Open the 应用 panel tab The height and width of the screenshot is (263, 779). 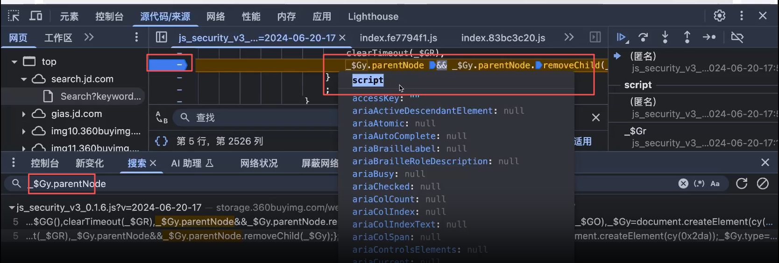coord(322,17)
